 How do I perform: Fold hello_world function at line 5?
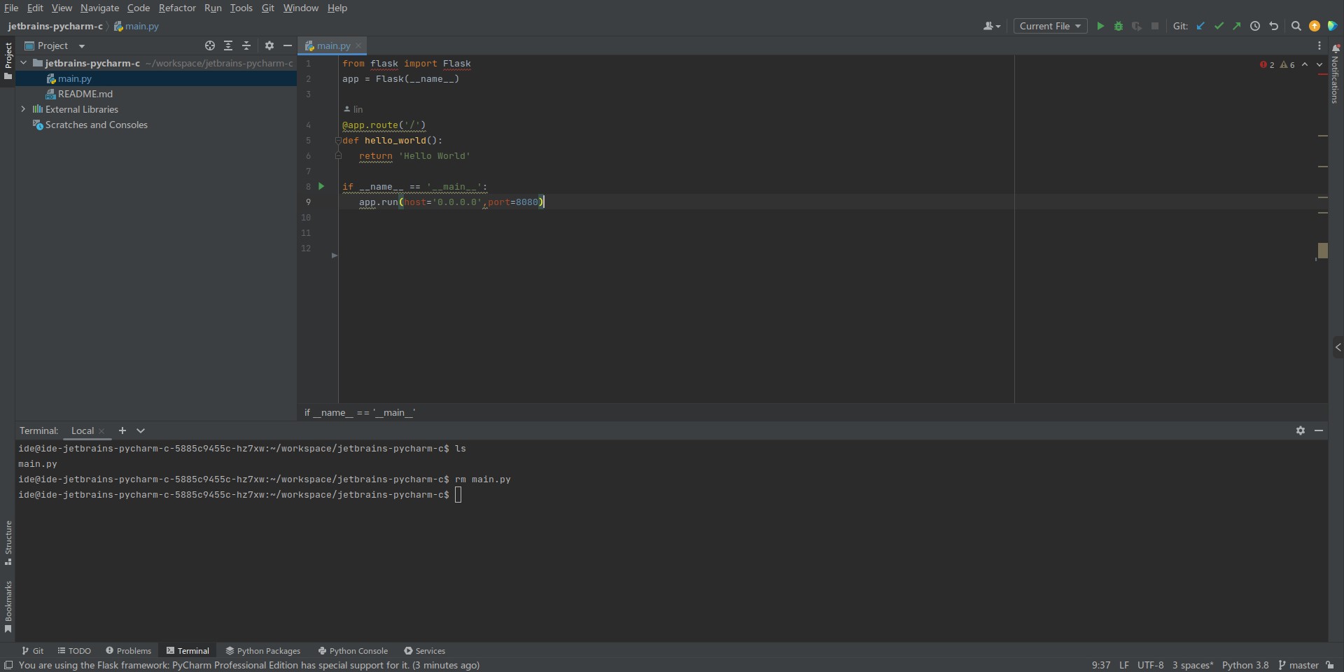point(337,140)
